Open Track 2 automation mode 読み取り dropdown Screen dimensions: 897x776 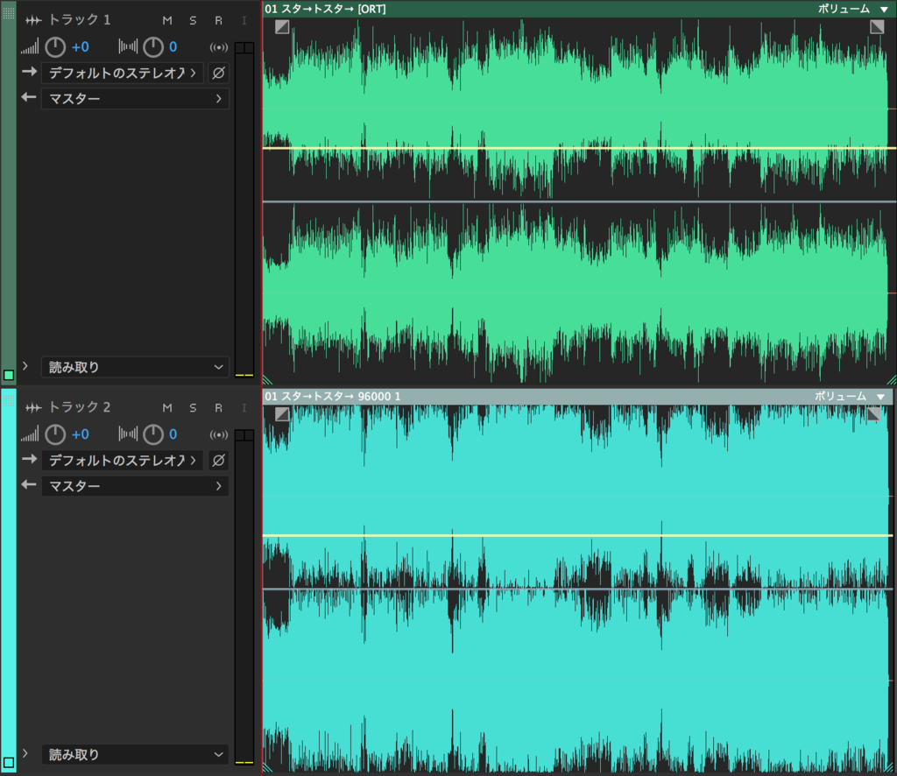click(135, 754)
